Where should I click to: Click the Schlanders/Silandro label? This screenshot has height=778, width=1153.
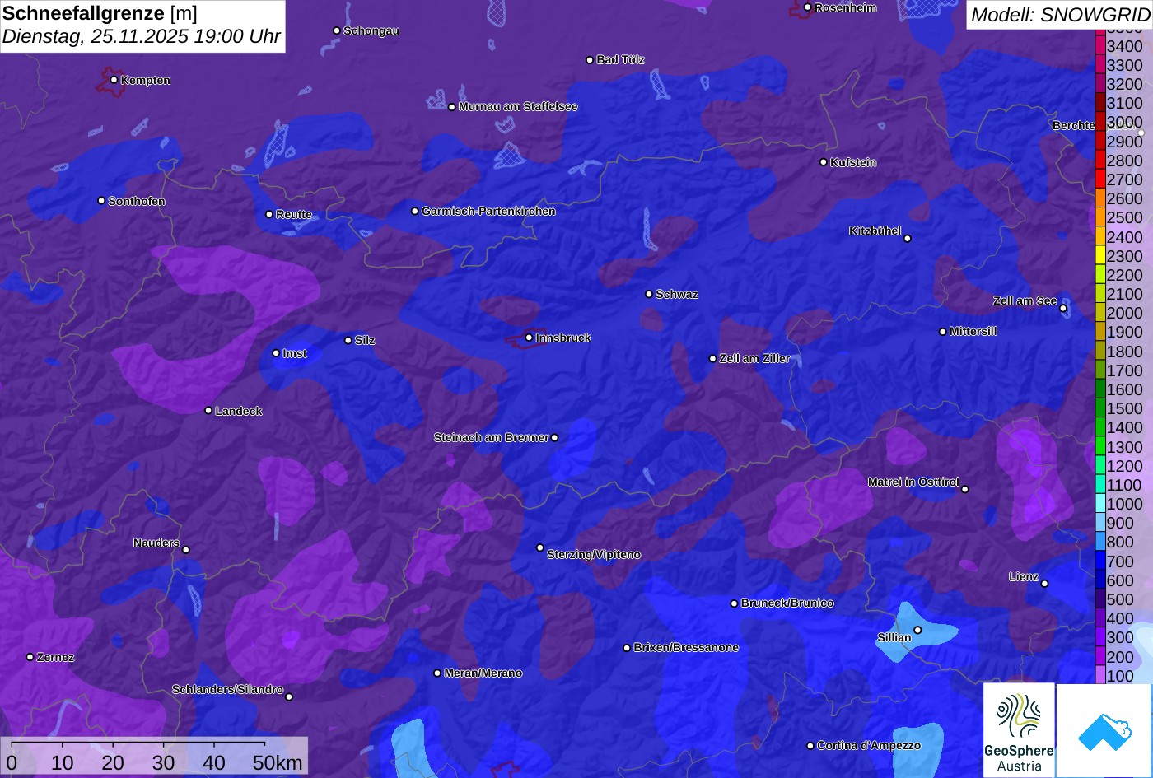click(x=227, y=690)
